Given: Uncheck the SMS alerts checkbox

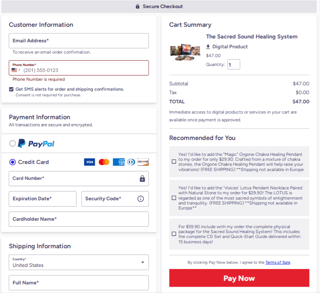Looking at the screenshot, I should pos(11,89).
